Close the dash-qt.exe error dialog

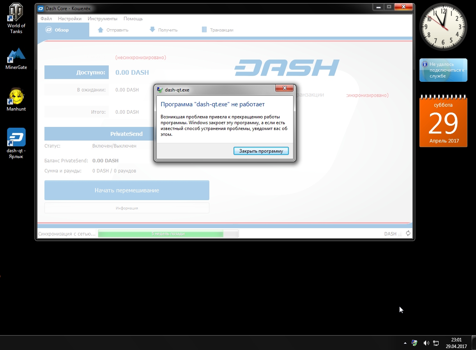(284, 88)
